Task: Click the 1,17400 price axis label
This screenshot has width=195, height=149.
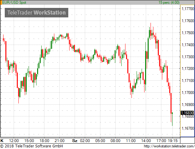Action: [188, 45]
